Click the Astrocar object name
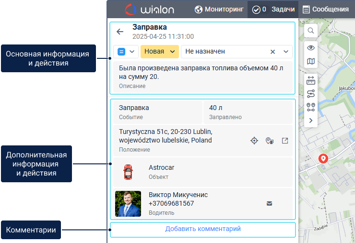The width and height of the screenshot is (355, 243). click(x=161, y=167)
